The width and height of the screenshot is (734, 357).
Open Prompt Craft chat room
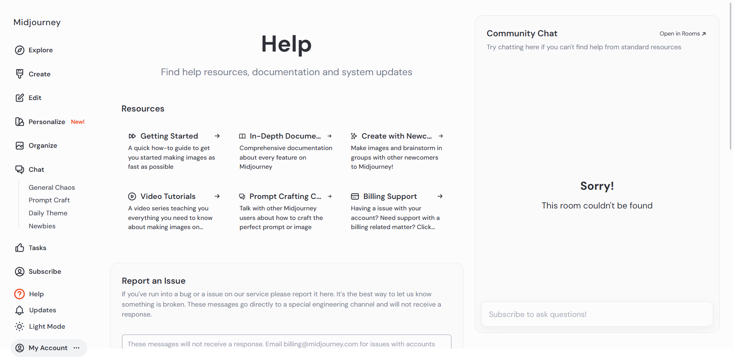(49, 200)
